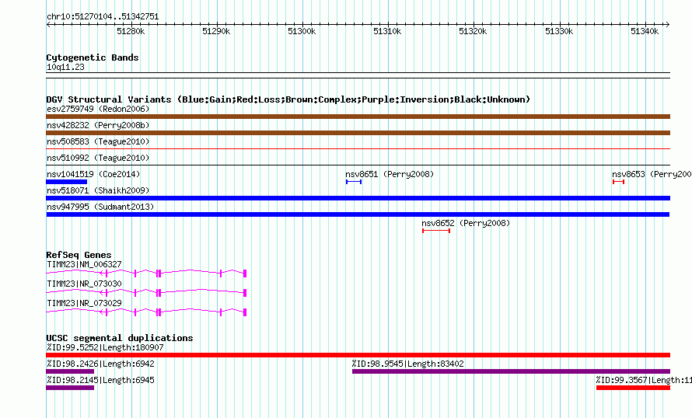Click the small blue nsv8651 variant marker

(x=354, y=182)
